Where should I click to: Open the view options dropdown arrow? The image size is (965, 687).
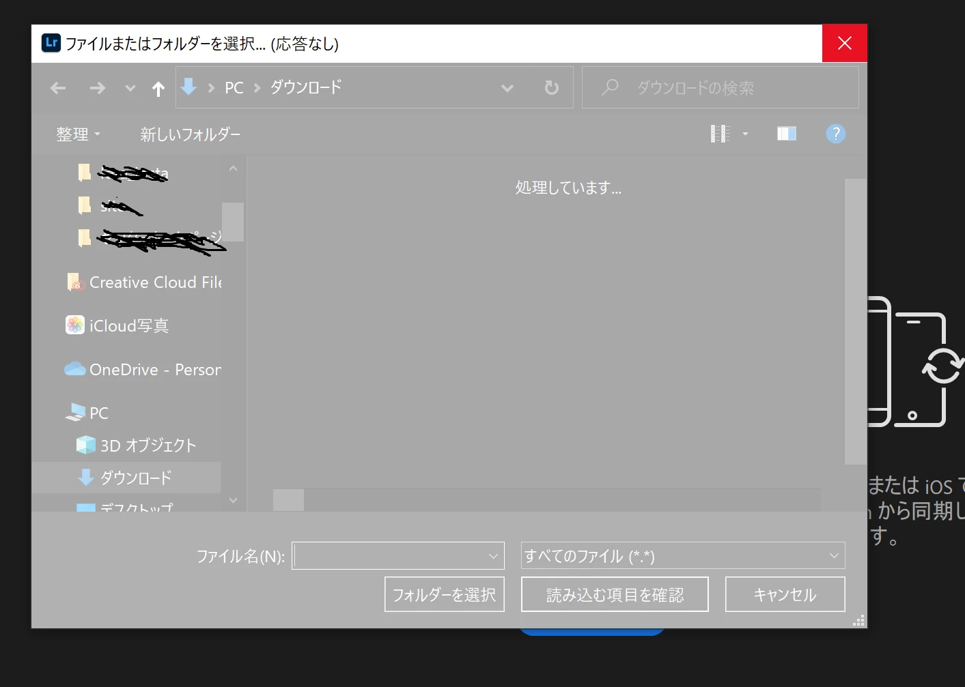tap(745, 134)
